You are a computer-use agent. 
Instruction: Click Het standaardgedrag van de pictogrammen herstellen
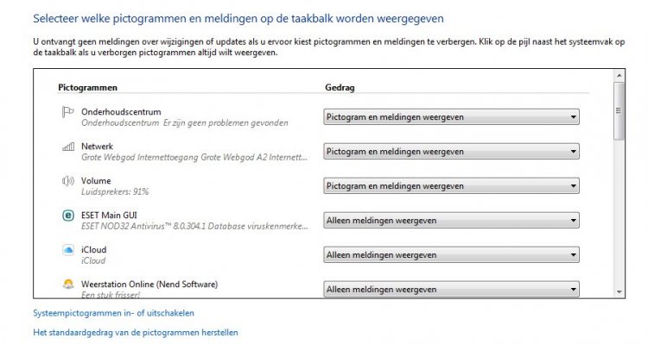coord(136,333)
